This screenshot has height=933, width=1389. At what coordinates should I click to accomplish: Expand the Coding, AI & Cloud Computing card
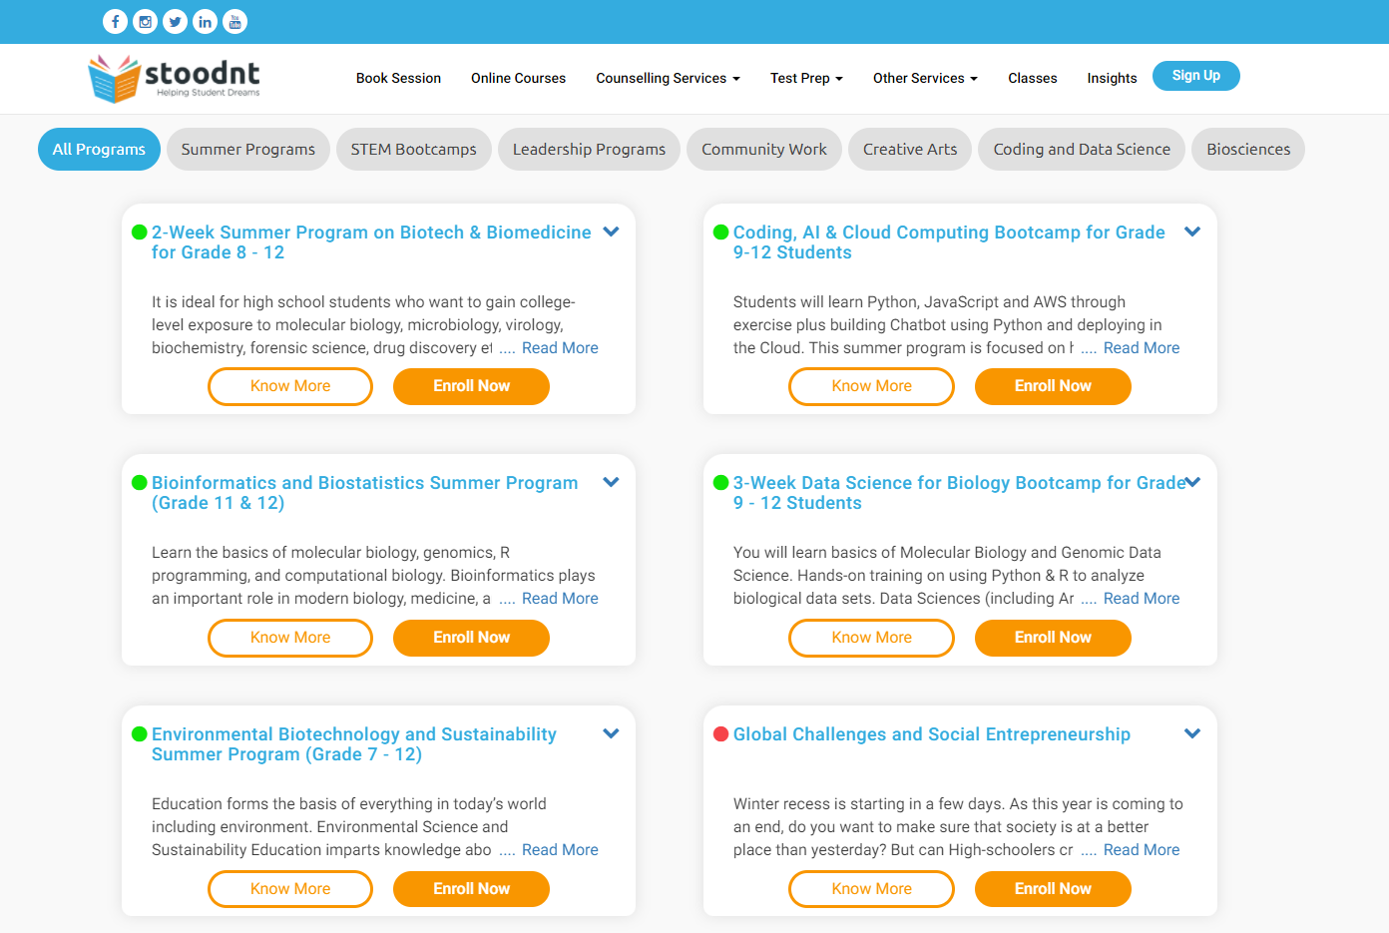click(x=1192, y=232)
